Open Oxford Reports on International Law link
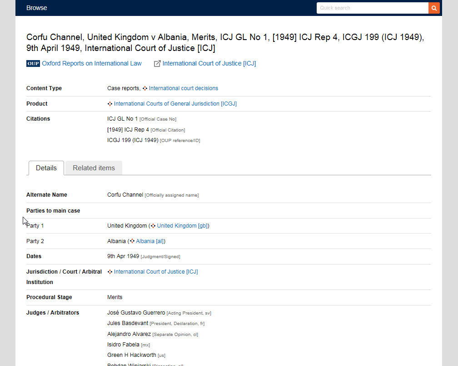The image size is (458, 366). click(x=92, y=63)
